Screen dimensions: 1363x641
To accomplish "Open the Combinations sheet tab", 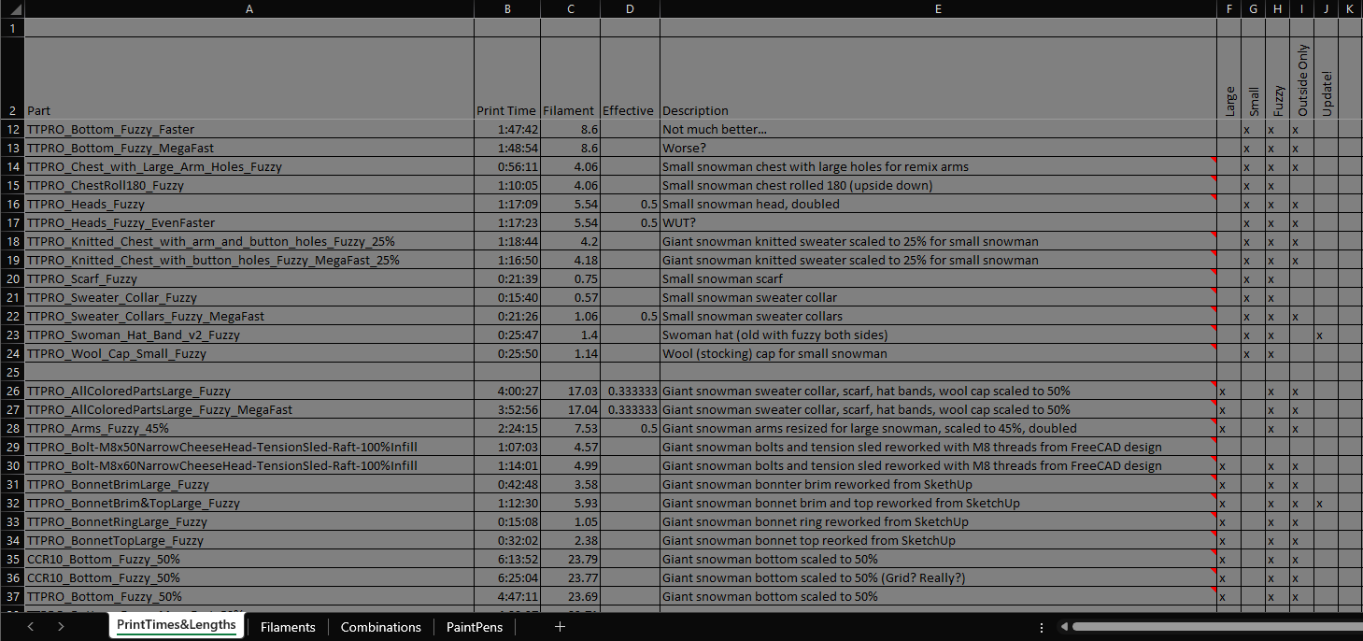I will 380,627.
